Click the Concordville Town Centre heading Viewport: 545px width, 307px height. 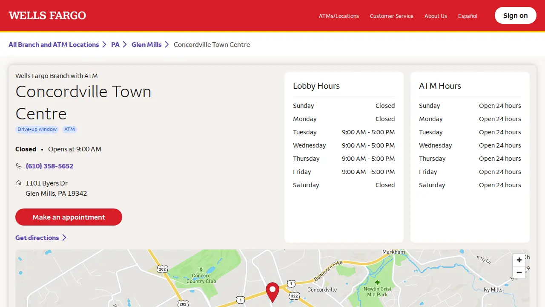[x=83, y=103]
